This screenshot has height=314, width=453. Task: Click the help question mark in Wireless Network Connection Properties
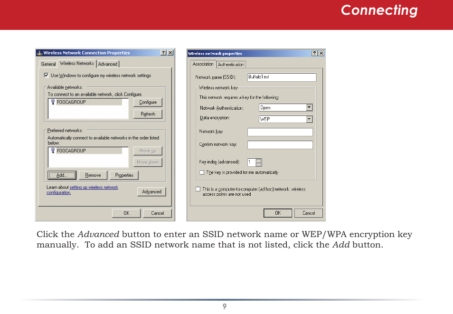[163, 53]
